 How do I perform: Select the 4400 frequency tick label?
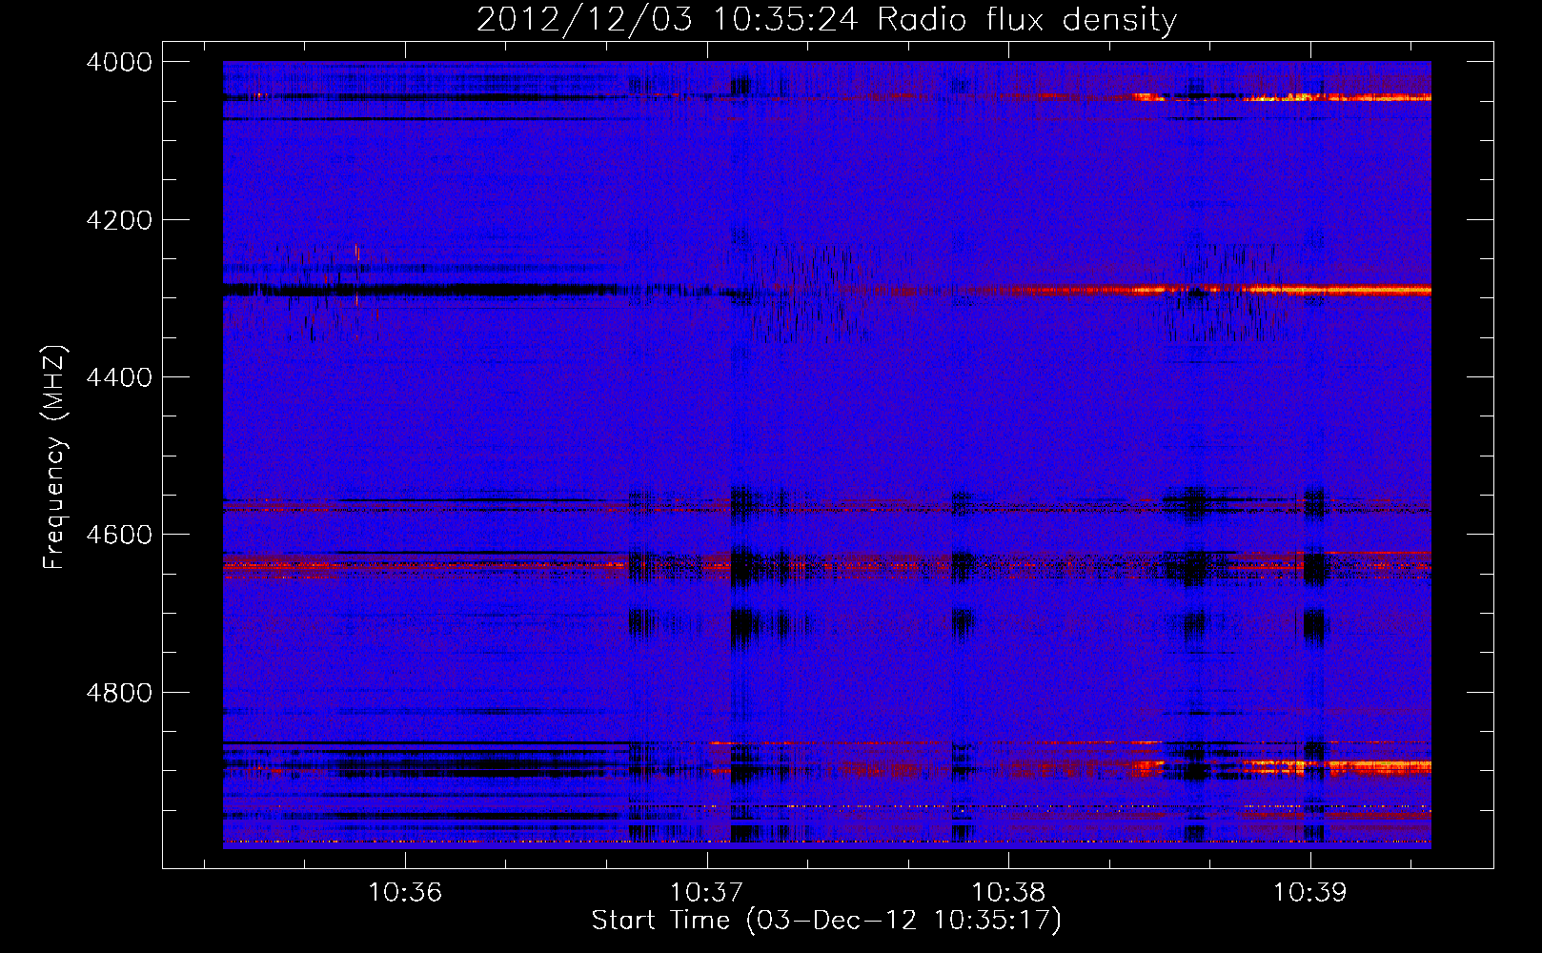(119, 377)
